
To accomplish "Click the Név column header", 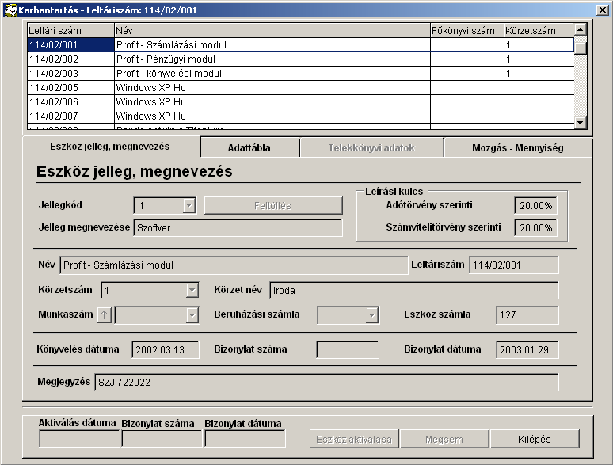I will pos(272,30).
